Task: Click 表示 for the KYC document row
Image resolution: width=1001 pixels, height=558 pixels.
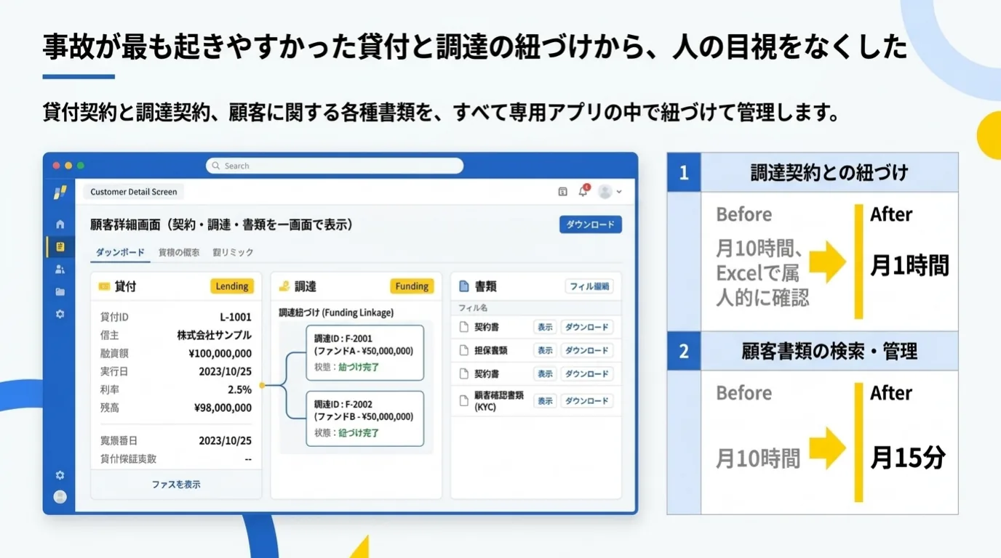Action: (x=545, y=400)
